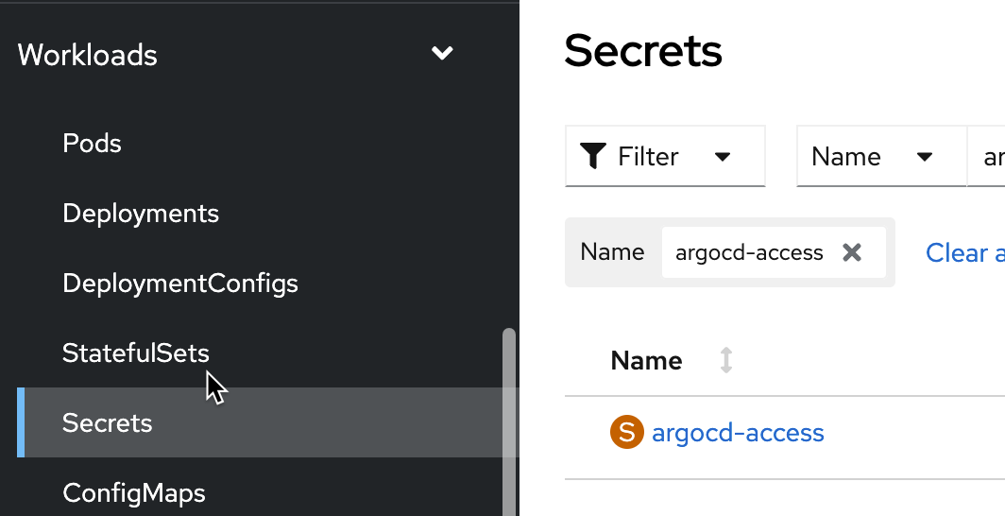
Task: Click the Name column header label
Action: click(x=647, y=360)
